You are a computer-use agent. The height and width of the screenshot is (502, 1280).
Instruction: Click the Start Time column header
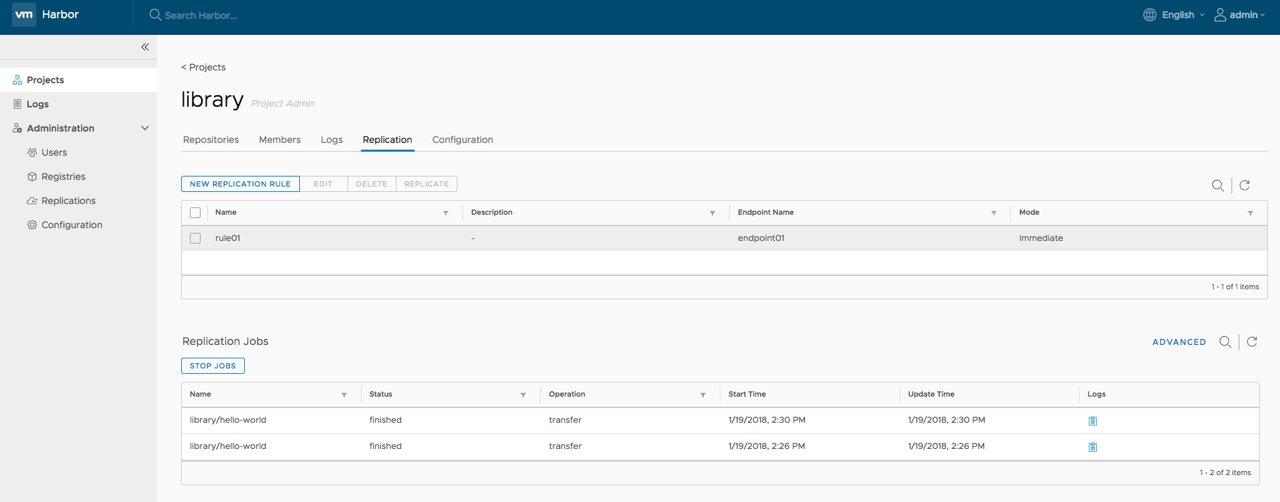click(747, 395)
